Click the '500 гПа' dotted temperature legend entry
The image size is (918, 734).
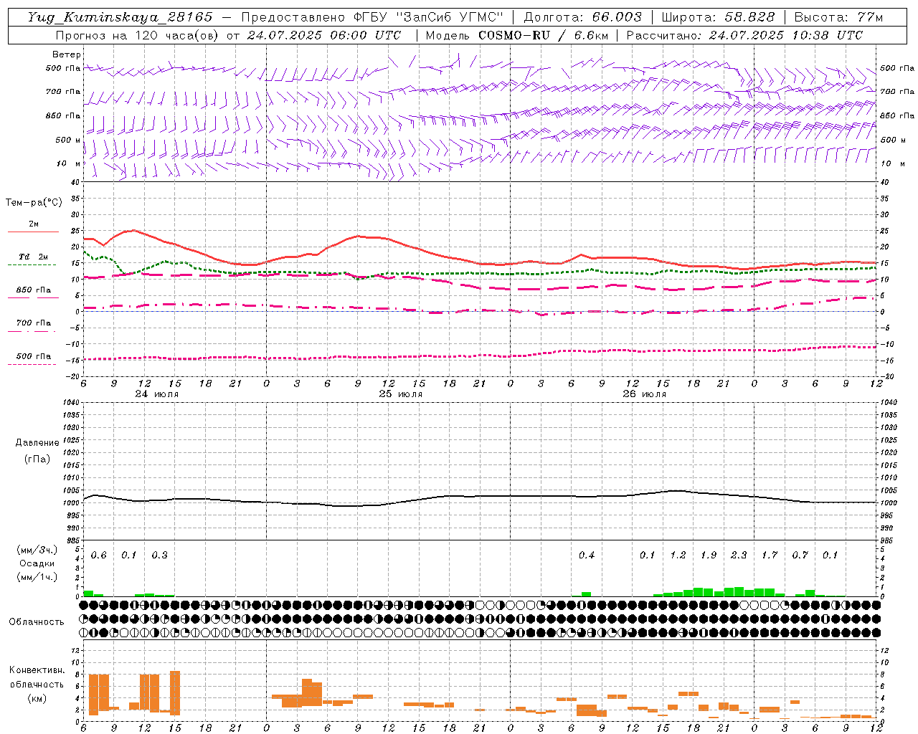click(34, 356)
